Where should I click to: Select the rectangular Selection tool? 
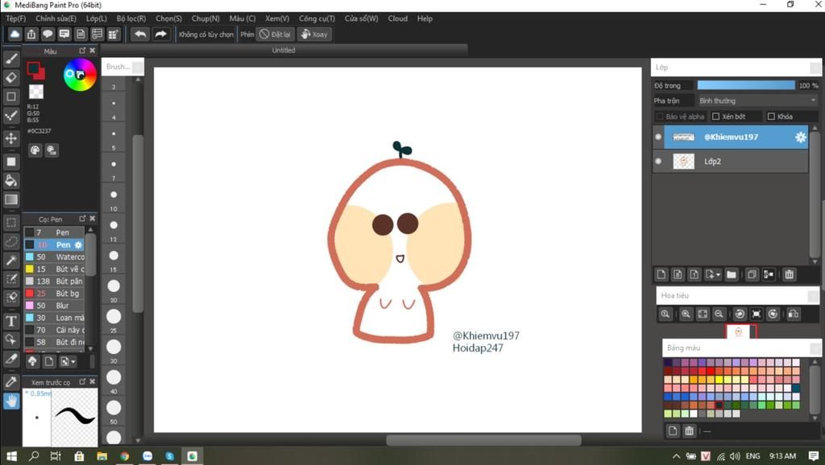tap(11, 223)
